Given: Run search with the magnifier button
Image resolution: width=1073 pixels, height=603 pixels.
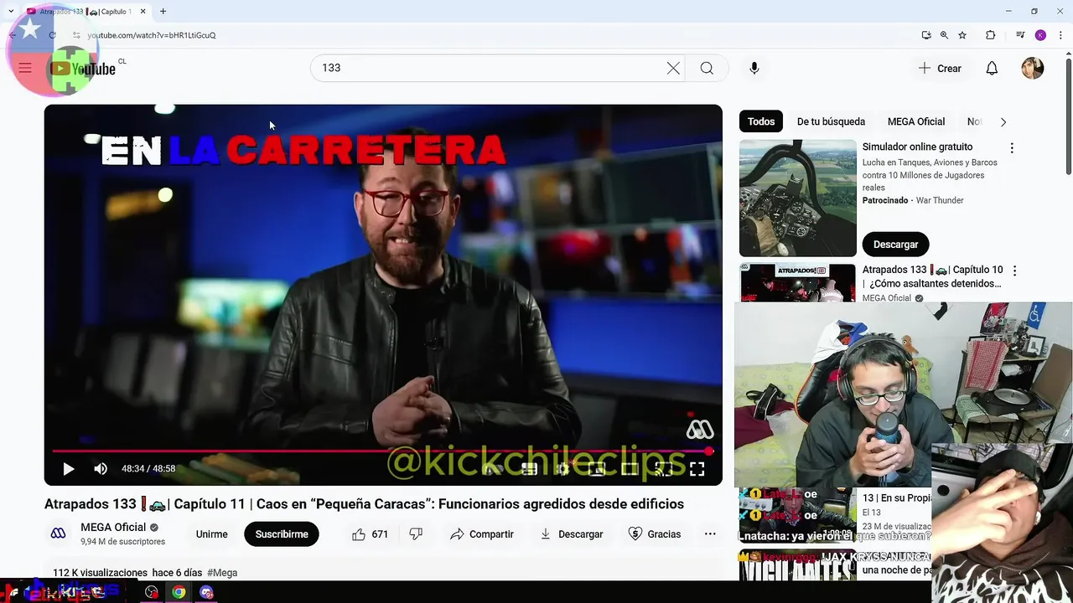Looking at the screenshot, I should pos(707,69).
